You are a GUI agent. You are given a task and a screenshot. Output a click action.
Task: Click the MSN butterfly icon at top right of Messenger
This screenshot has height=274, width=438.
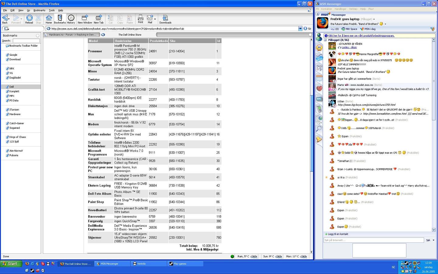coord(432,29)
